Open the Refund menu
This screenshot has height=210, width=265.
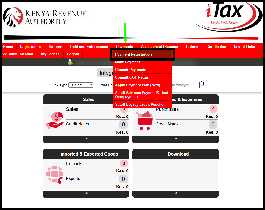[x=192, y=47]
